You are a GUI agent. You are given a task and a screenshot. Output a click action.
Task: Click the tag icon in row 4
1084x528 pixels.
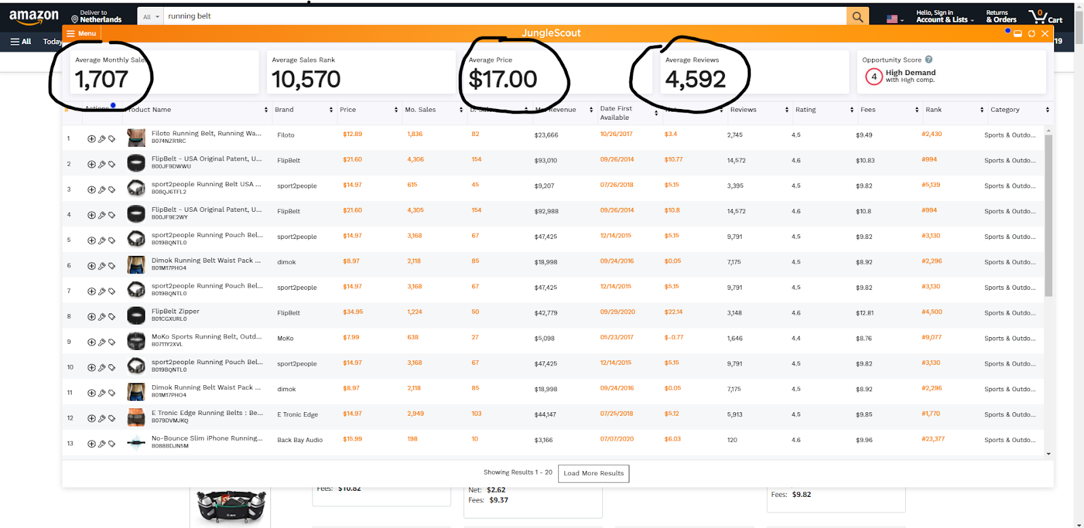point(112,215)
